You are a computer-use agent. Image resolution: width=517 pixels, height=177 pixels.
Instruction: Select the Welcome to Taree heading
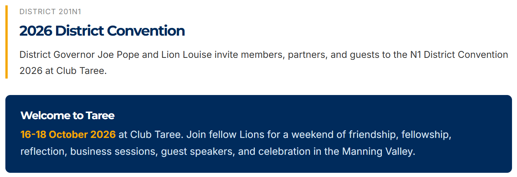(68, 115)
